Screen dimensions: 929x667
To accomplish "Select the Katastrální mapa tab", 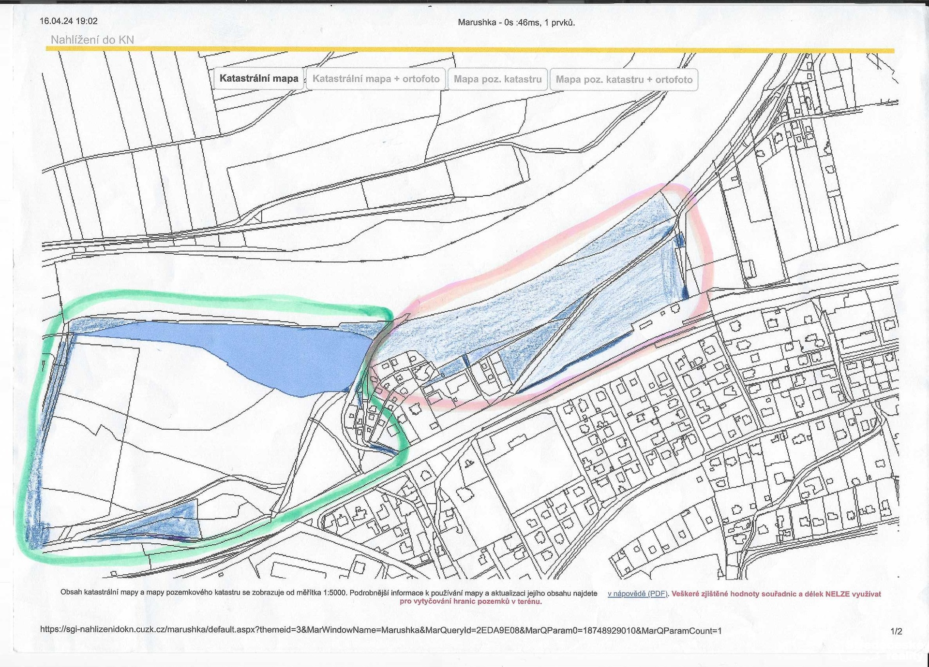I will point(259,79).
